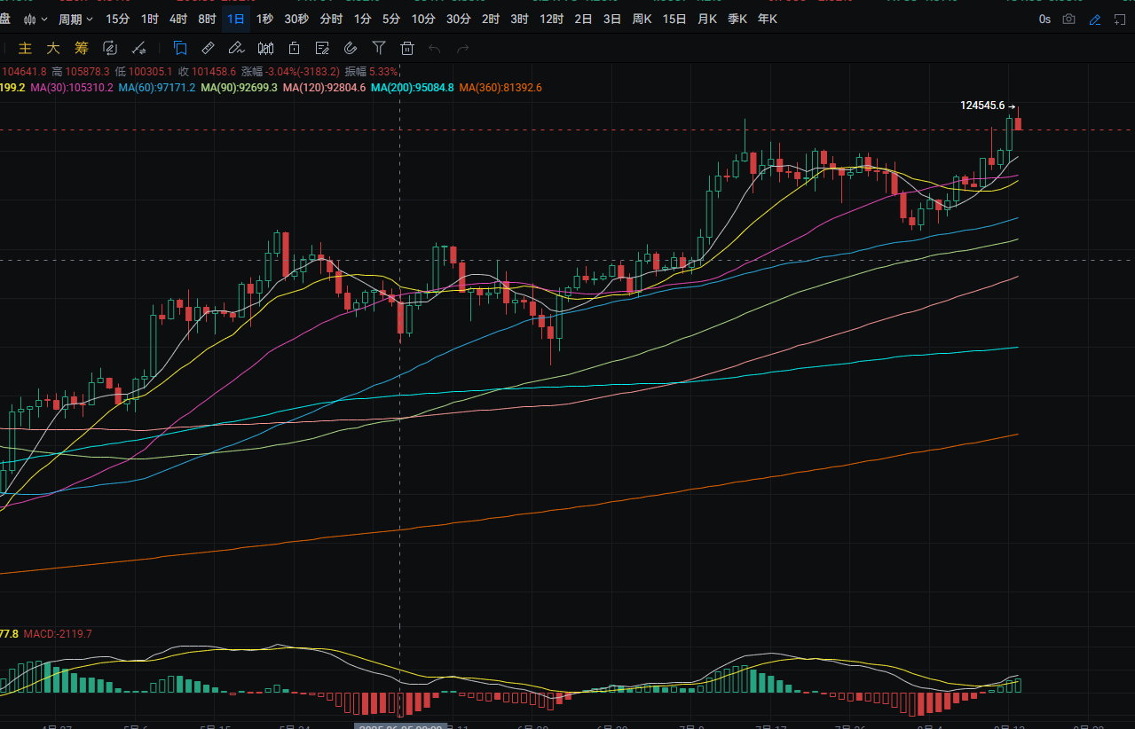Click the MA(200) cyan indicator label
The image size is (1135, 729).
[412, 88]
